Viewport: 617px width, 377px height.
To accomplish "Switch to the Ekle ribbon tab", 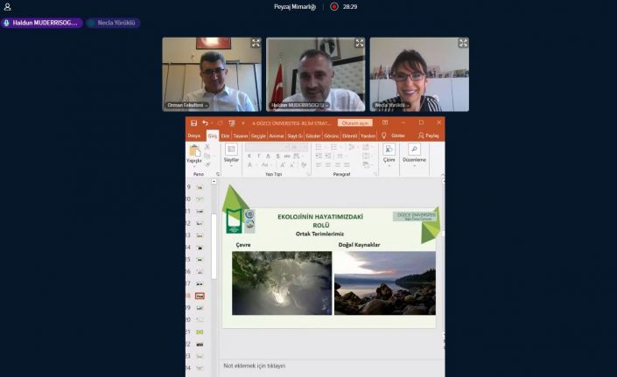I will coord(225,136).
